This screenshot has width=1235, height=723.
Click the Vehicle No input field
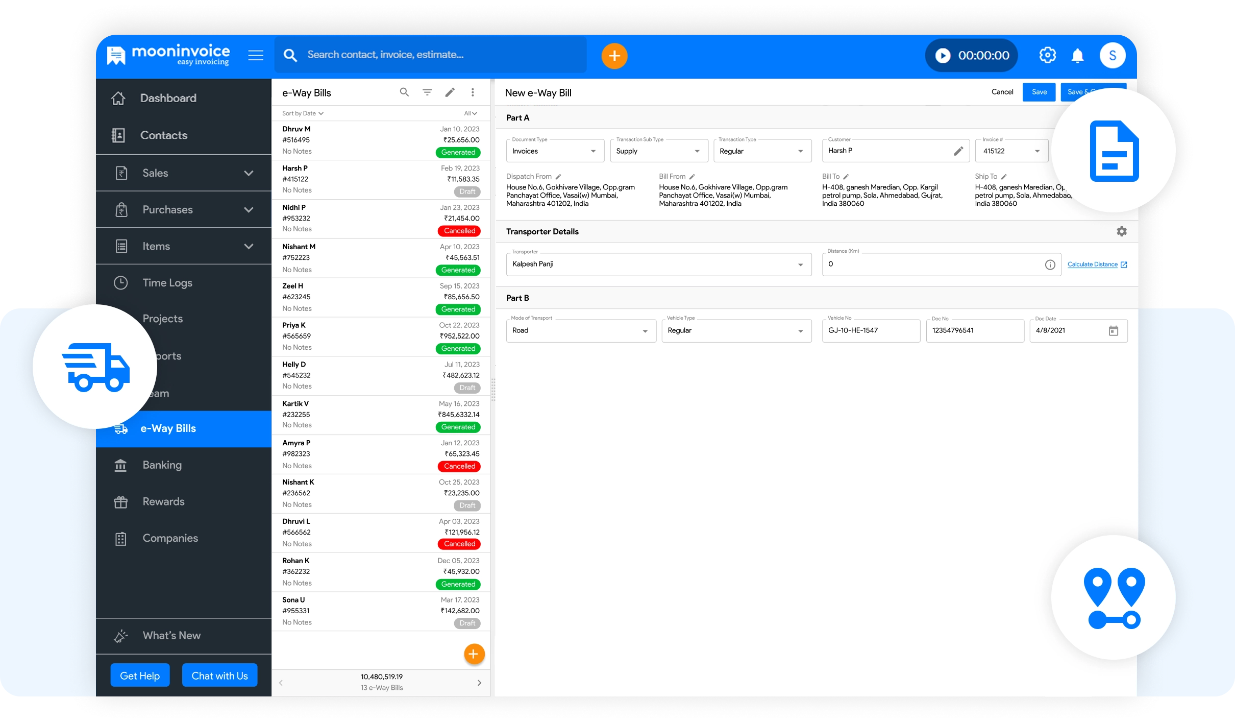871,331
